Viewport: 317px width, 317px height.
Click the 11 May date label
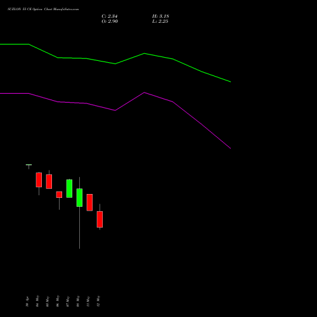tap(88, 301)
